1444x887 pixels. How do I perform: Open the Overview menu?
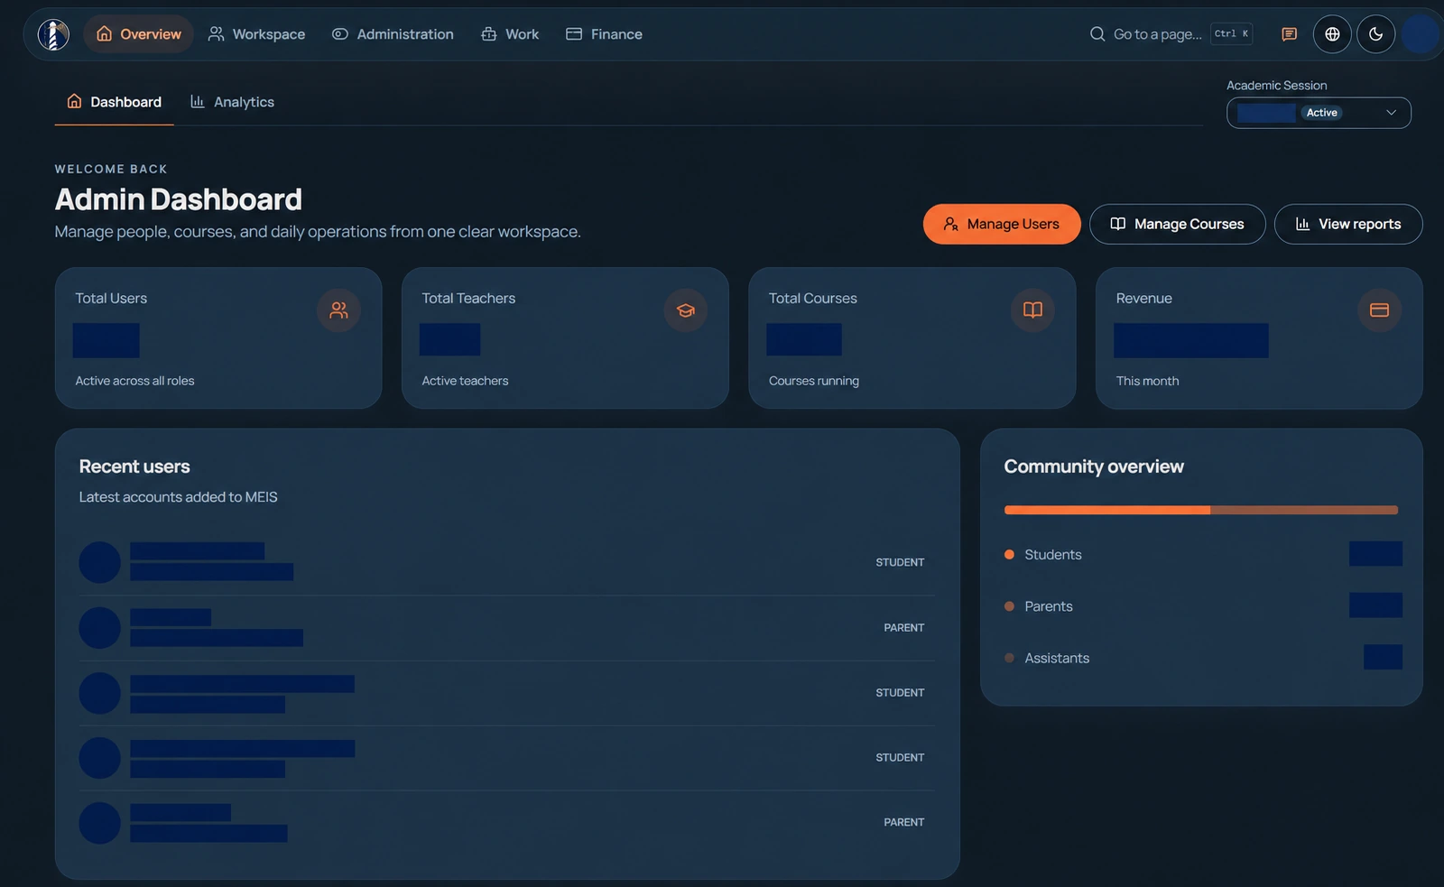[x=139, y=34]
